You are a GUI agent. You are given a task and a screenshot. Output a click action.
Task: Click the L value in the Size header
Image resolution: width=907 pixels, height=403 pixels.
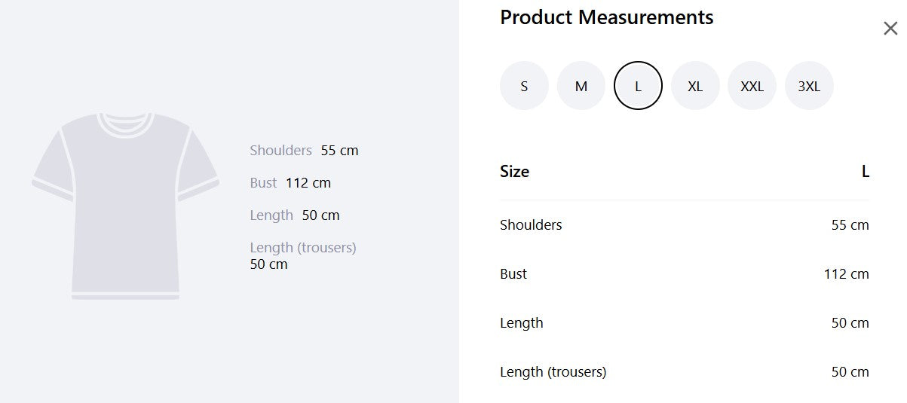tap(865, 171)
